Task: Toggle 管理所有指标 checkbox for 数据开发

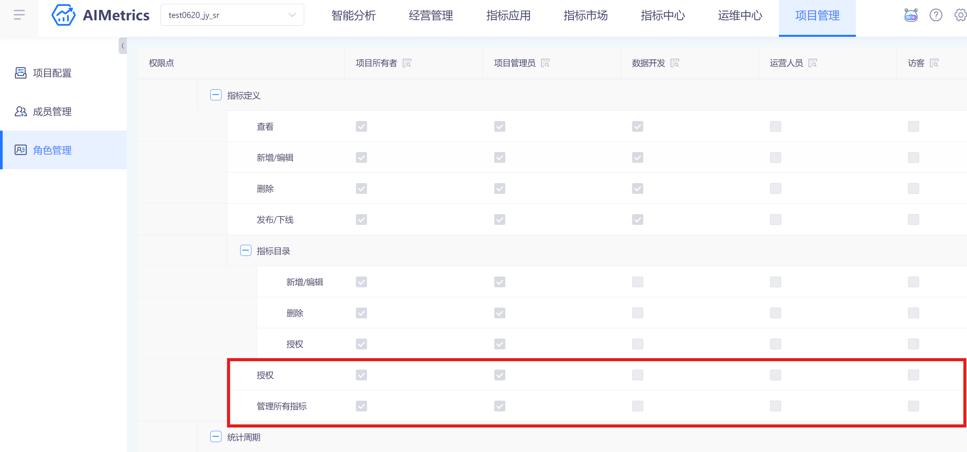Action: [638, 406]
